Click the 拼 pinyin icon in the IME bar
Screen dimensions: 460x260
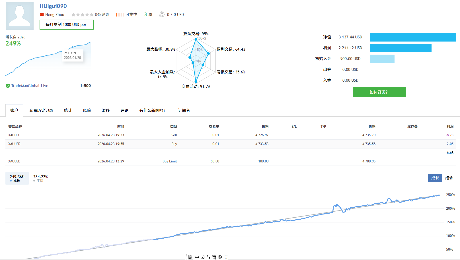click(x=191, y=257)
